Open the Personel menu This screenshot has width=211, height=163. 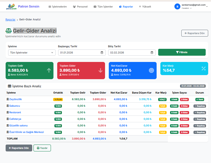[x=80, y=7]
